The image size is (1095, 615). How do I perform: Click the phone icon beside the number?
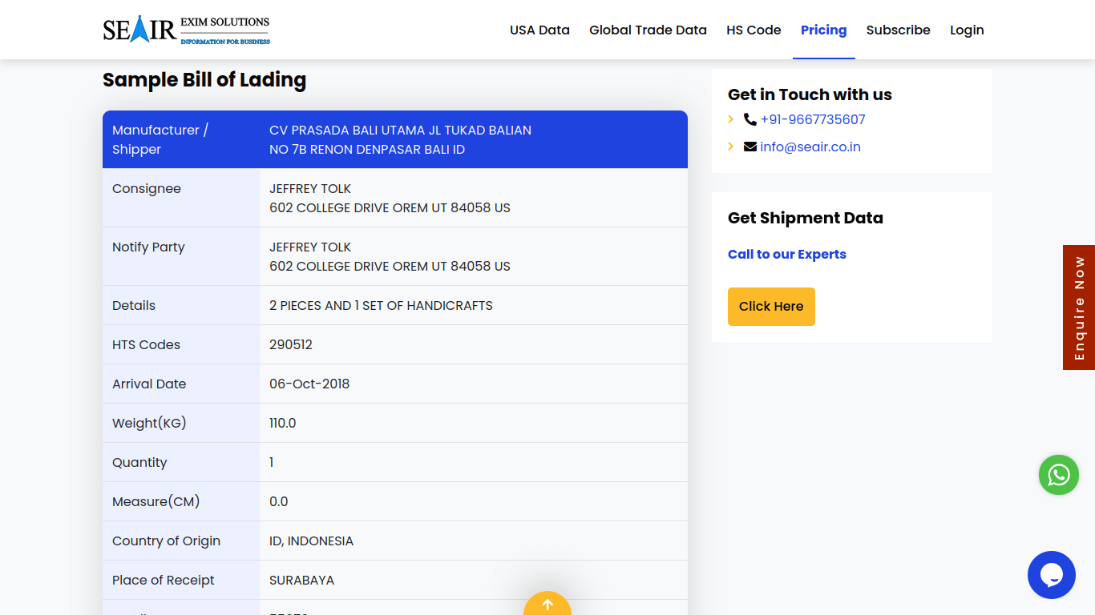(750, 119)
